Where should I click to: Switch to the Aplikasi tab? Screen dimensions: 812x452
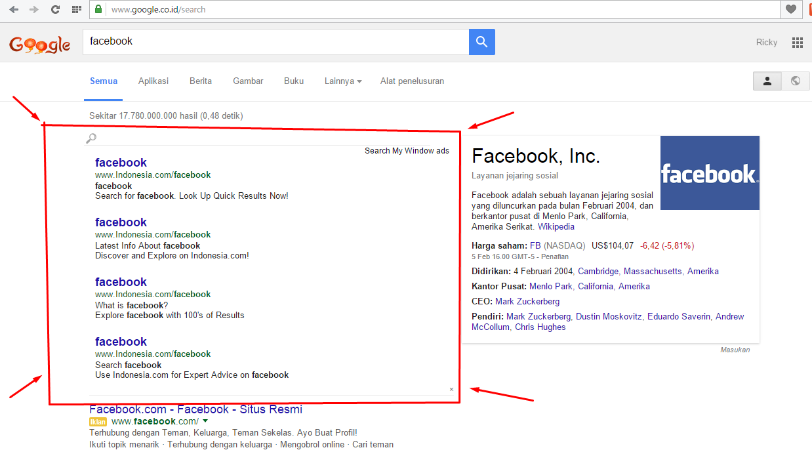tap(153, 81)
